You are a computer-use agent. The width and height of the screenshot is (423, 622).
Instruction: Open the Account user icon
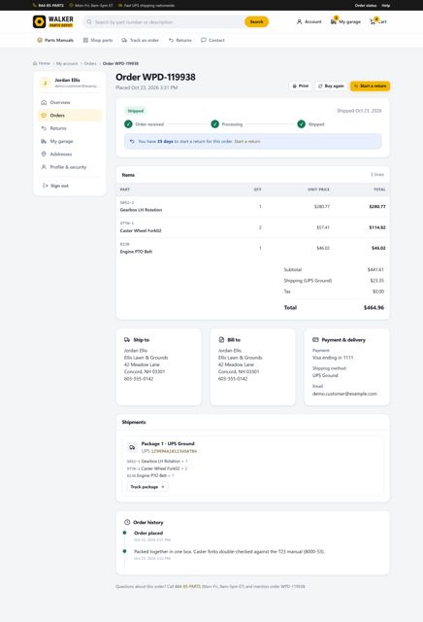tap(299, 21)
